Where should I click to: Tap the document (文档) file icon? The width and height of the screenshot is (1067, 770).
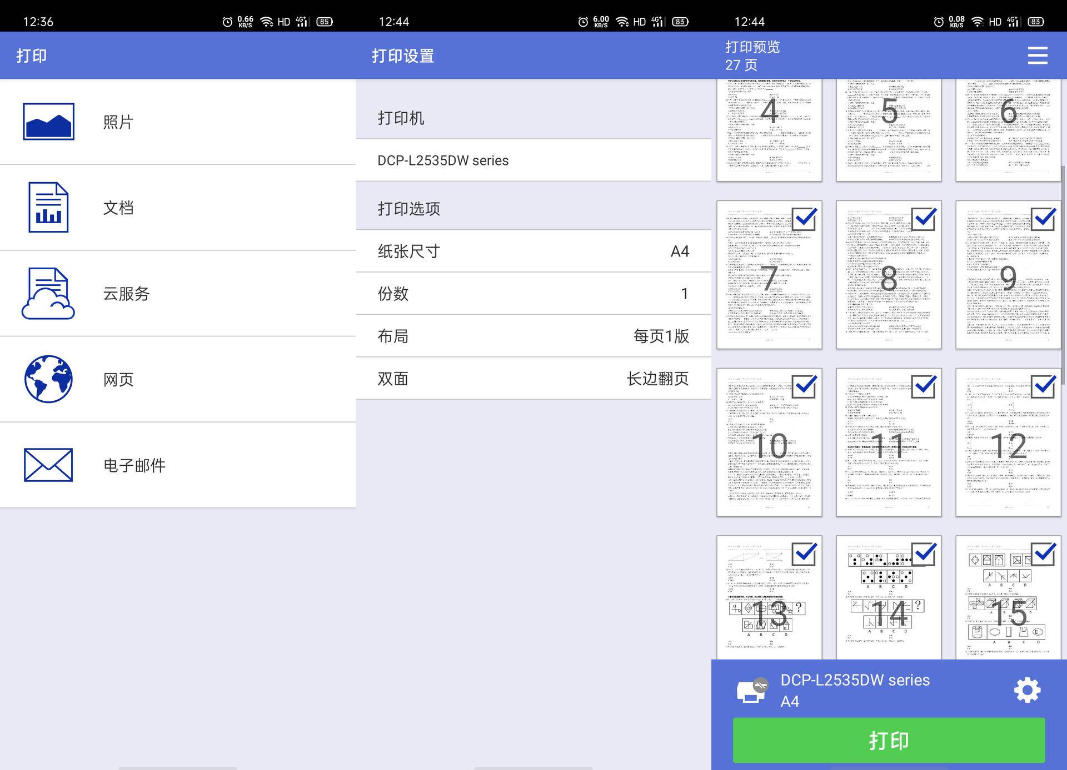tap(48, 207)
